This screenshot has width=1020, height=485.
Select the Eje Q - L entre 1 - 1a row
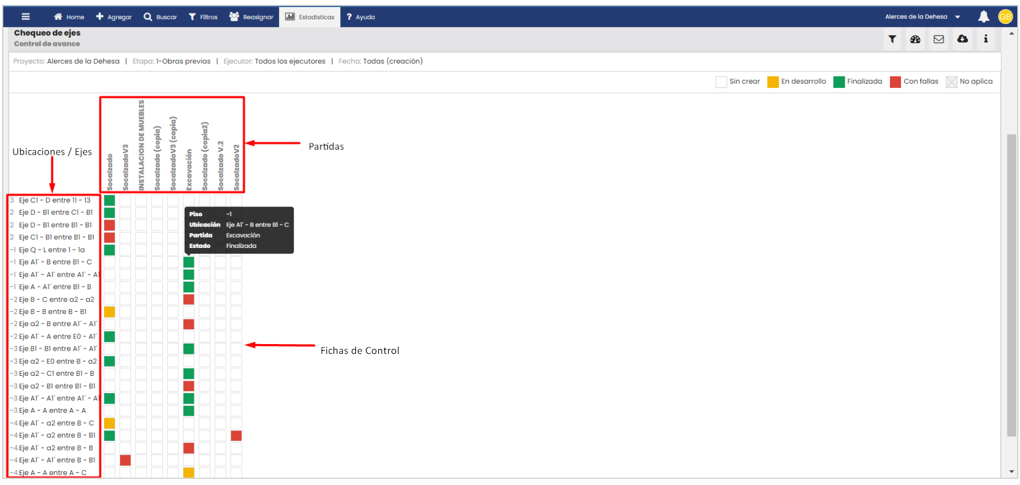click(x=52, y=250)
